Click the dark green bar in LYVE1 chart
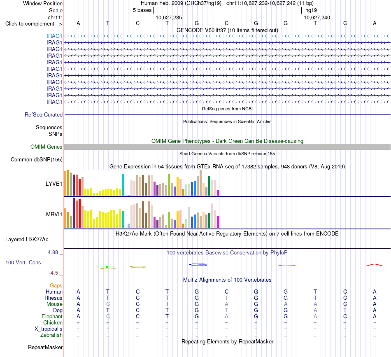Image resolution: width=391 pixels, height=357 pixels. (x=209, y=186)
